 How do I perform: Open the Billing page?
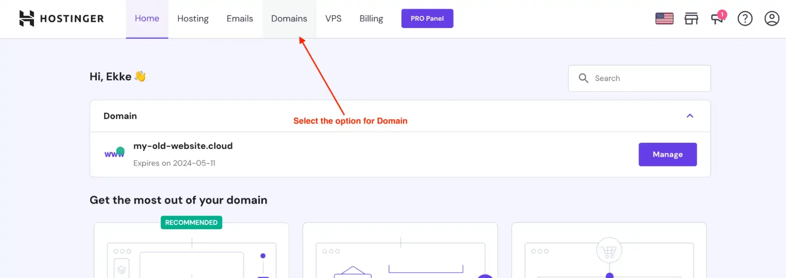371,18
